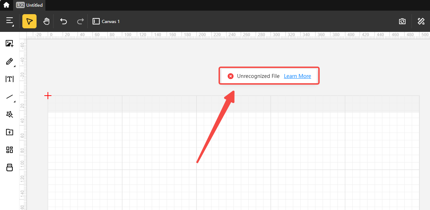430x210 pixels.
Task: Toggle the Canvas 1 panel
Action: coord(106,21)
